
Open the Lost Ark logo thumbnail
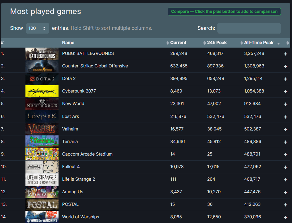point(42,116)
